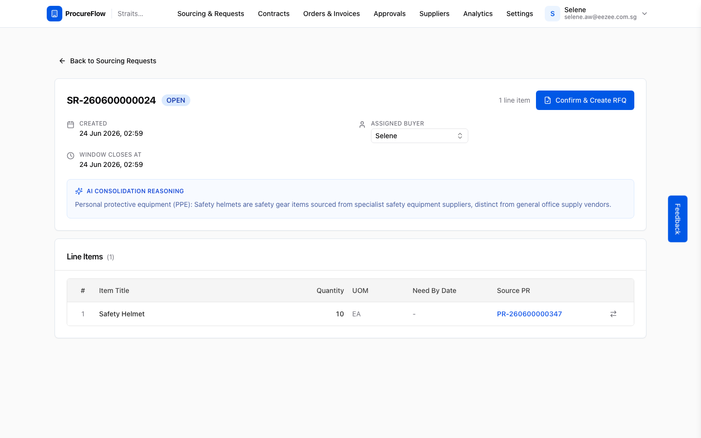This screenshot has height=438, width=701.
Task: Open Orders & Invoices section
Action: 332,14
